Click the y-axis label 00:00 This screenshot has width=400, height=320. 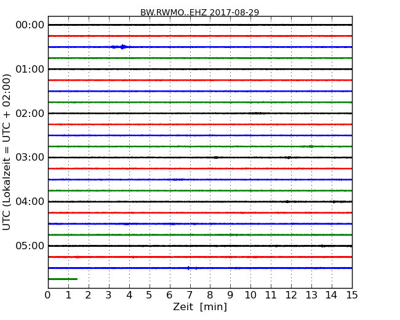pos(30,25)
